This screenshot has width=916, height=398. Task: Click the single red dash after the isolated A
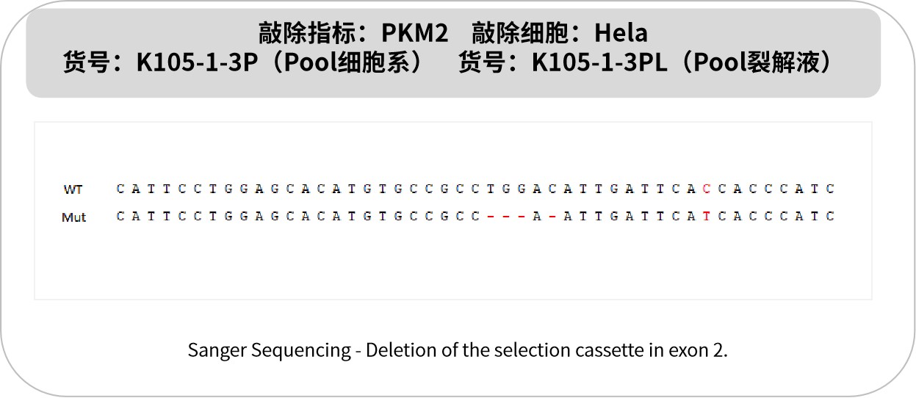(x=552, y=216)
